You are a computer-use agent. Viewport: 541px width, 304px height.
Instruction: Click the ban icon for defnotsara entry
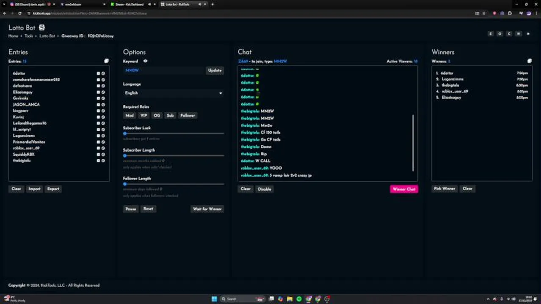click(x=103, y=86)
